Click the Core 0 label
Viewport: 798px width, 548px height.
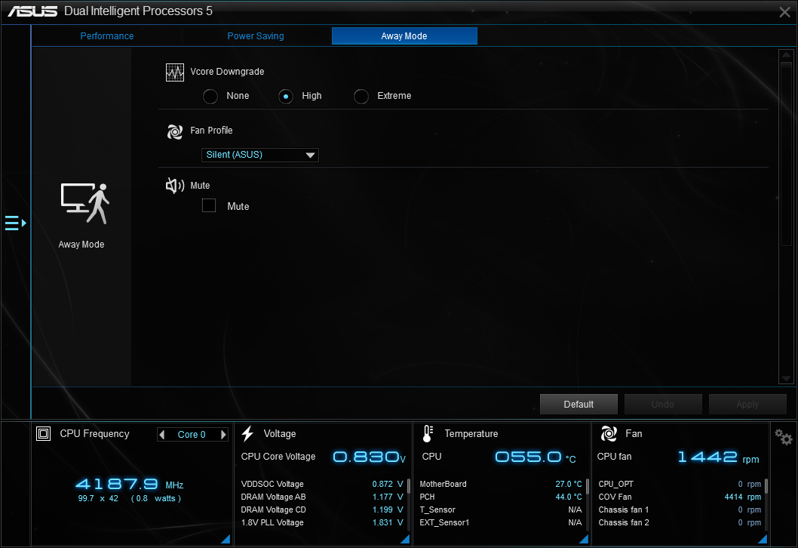click(192, 435)
